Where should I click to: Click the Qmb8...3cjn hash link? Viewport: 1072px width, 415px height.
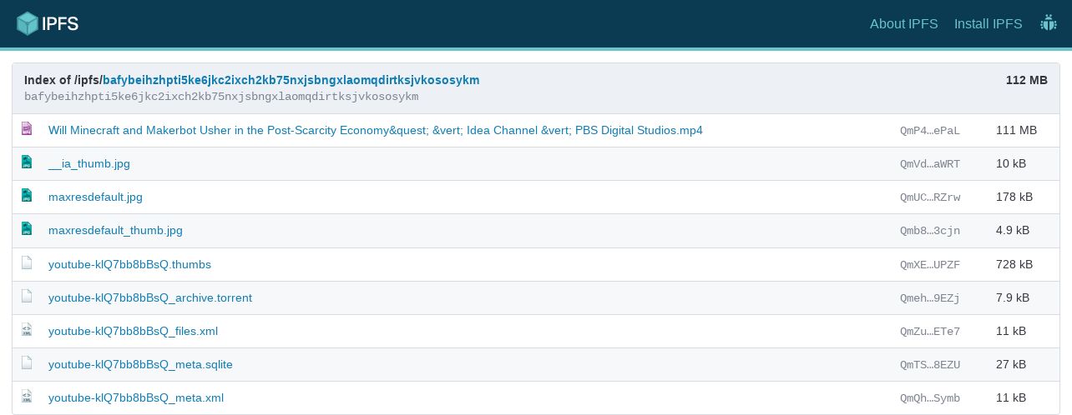(930, 231)
